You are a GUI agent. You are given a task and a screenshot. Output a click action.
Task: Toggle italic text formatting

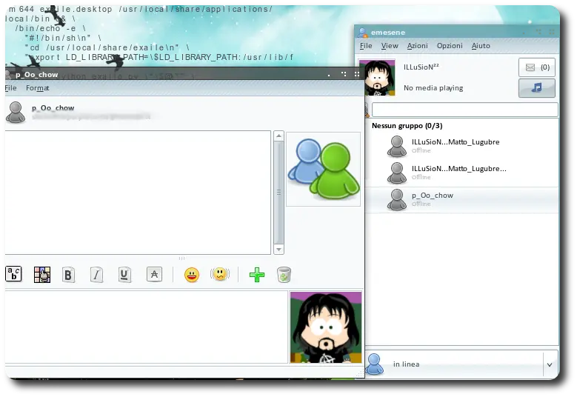point(96,275)
